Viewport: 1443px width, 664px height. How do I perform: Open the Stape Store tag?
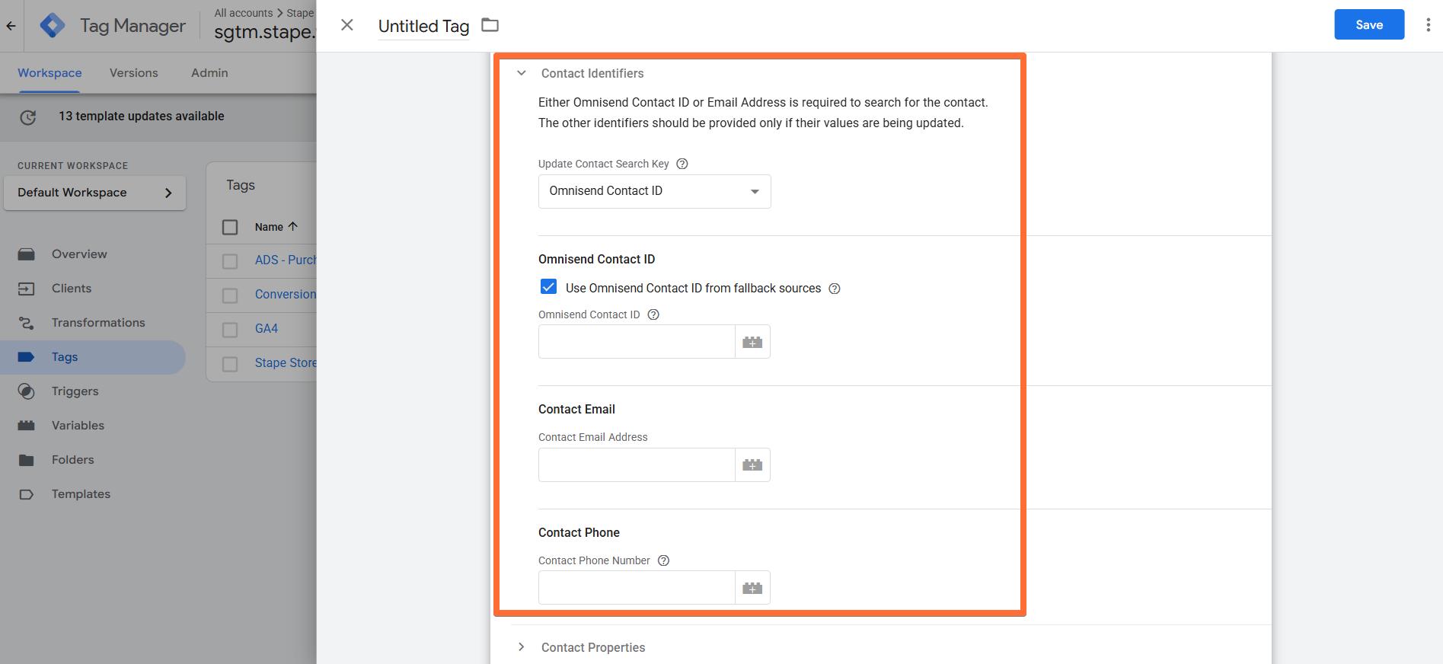[x=286, y=362]
